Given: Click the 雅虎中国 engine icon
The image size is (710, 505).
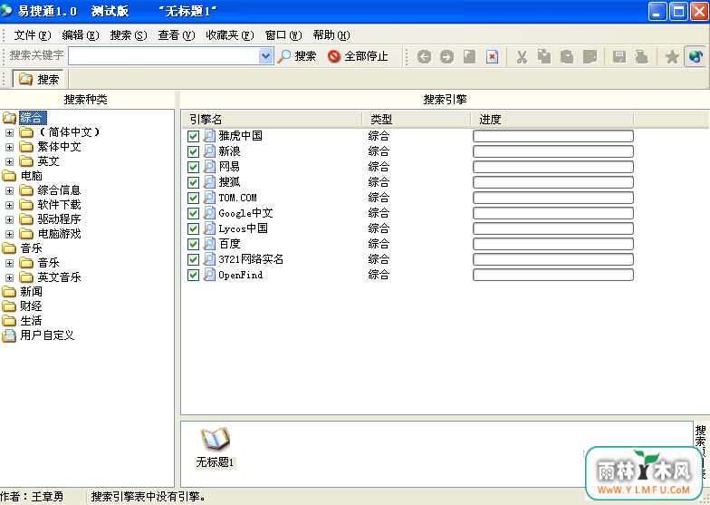Looking at the screenshot, I should [x=209, y=136].
